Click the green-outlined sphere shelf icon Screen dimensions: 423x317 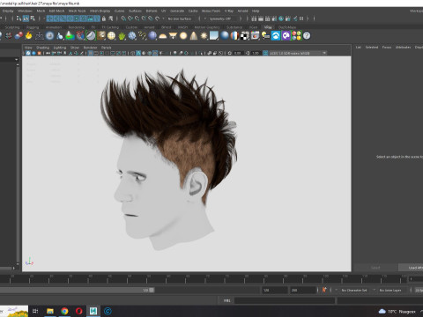click(x=91, y=36)
